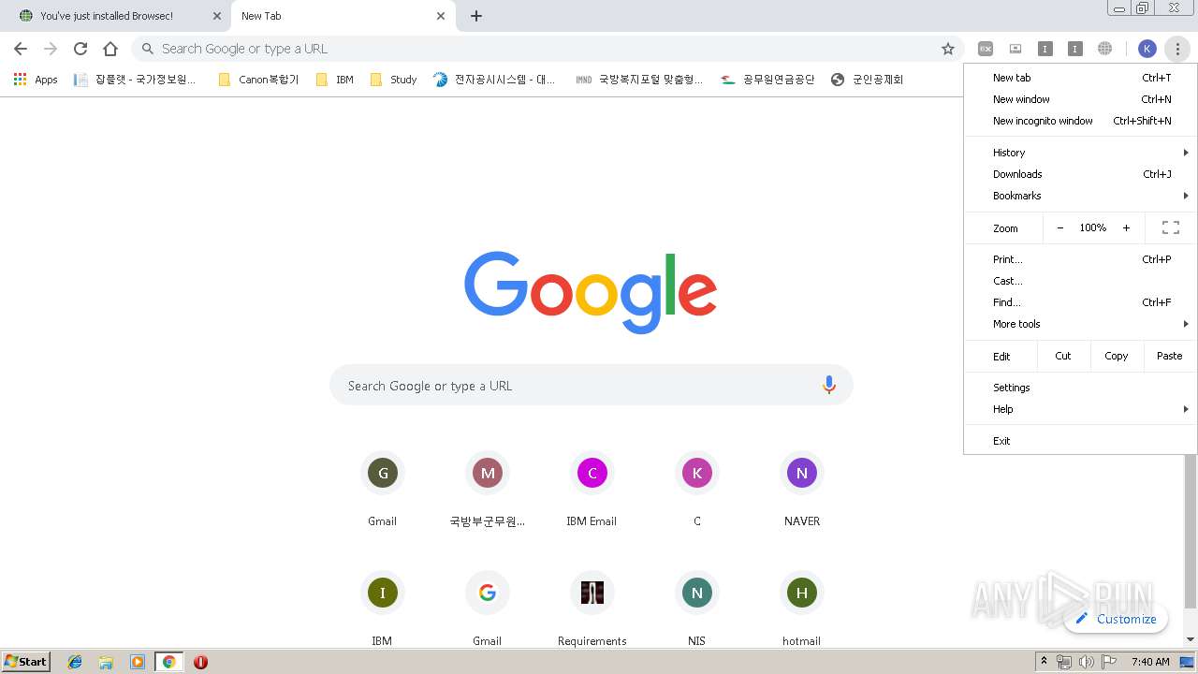This screenshot has height=674, width=1198.
Task: Click the Customize button
Action: [x=1116, y=619]
